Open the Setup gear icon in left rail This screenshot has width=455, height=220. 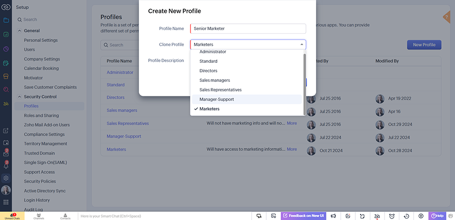pyautogui.click(x=6, y=178)
